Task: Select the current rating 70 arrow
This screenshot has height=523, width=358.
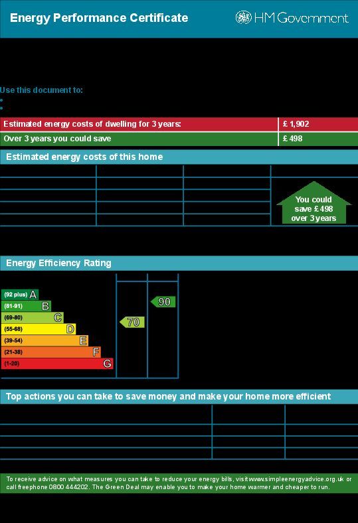Action: tap(132, 322)
